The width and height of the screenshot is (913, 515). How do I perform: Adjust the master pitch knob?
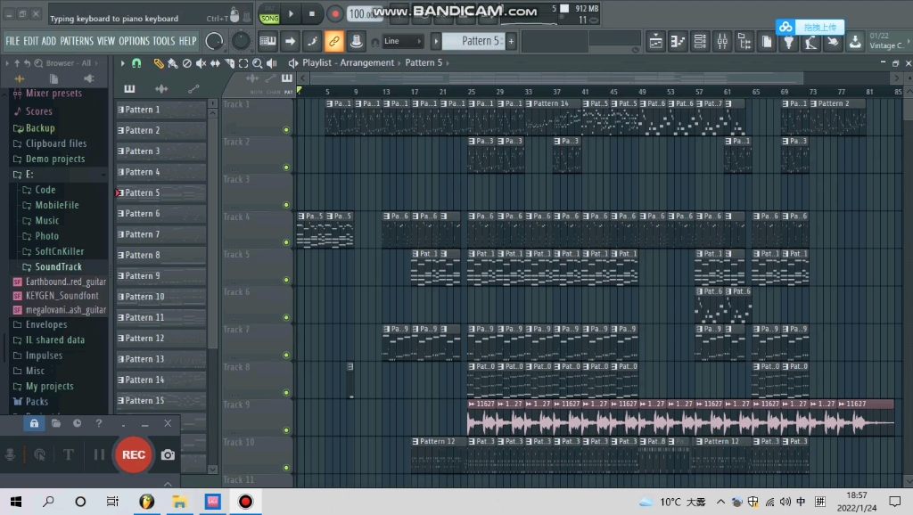[241, 41]
